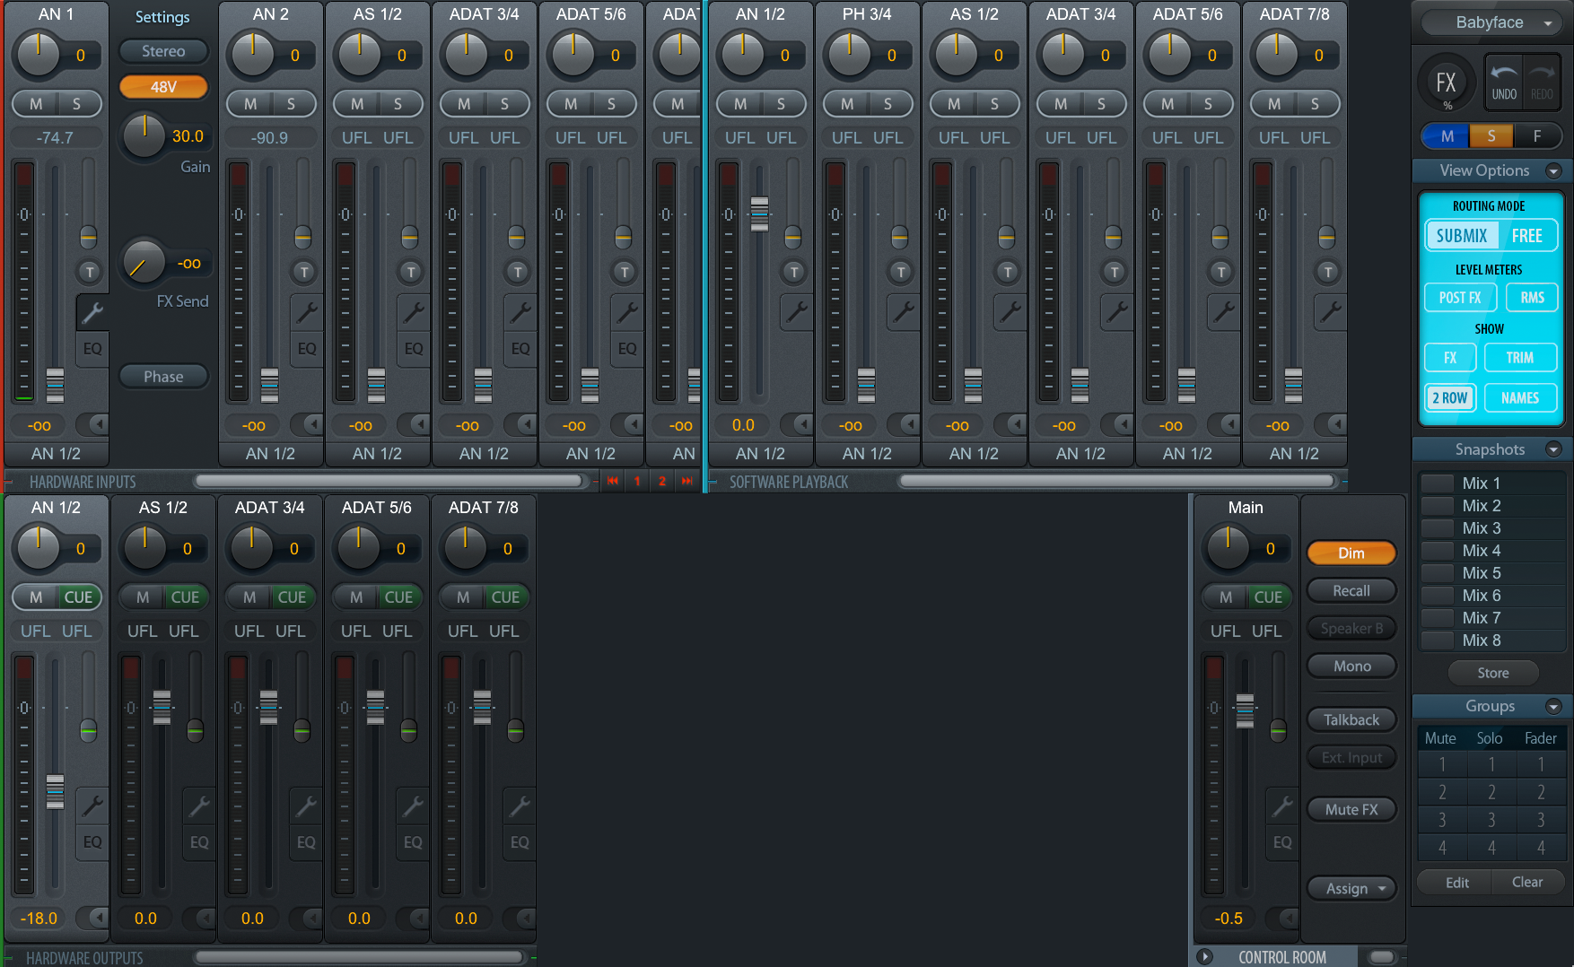Open wrench settings on ADAT 7/8 output channel
The width and height of the screenshot is (1574, 967).
[x=519, y=806]
